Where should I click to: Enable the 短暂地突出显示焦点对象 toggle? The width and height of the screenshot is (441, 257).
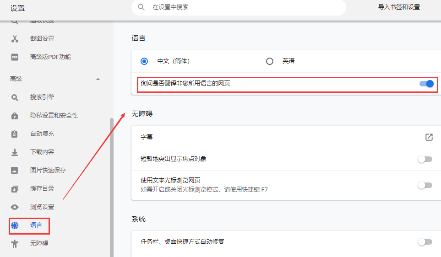(x=425, y=159)
